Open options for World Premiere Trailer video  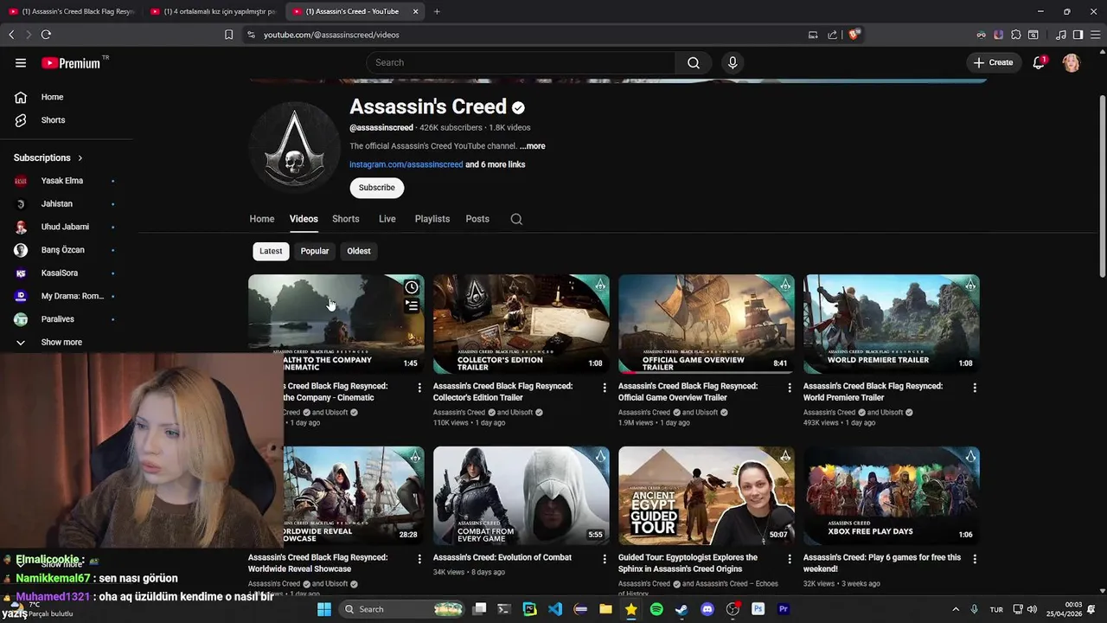(x=975, y=388)
